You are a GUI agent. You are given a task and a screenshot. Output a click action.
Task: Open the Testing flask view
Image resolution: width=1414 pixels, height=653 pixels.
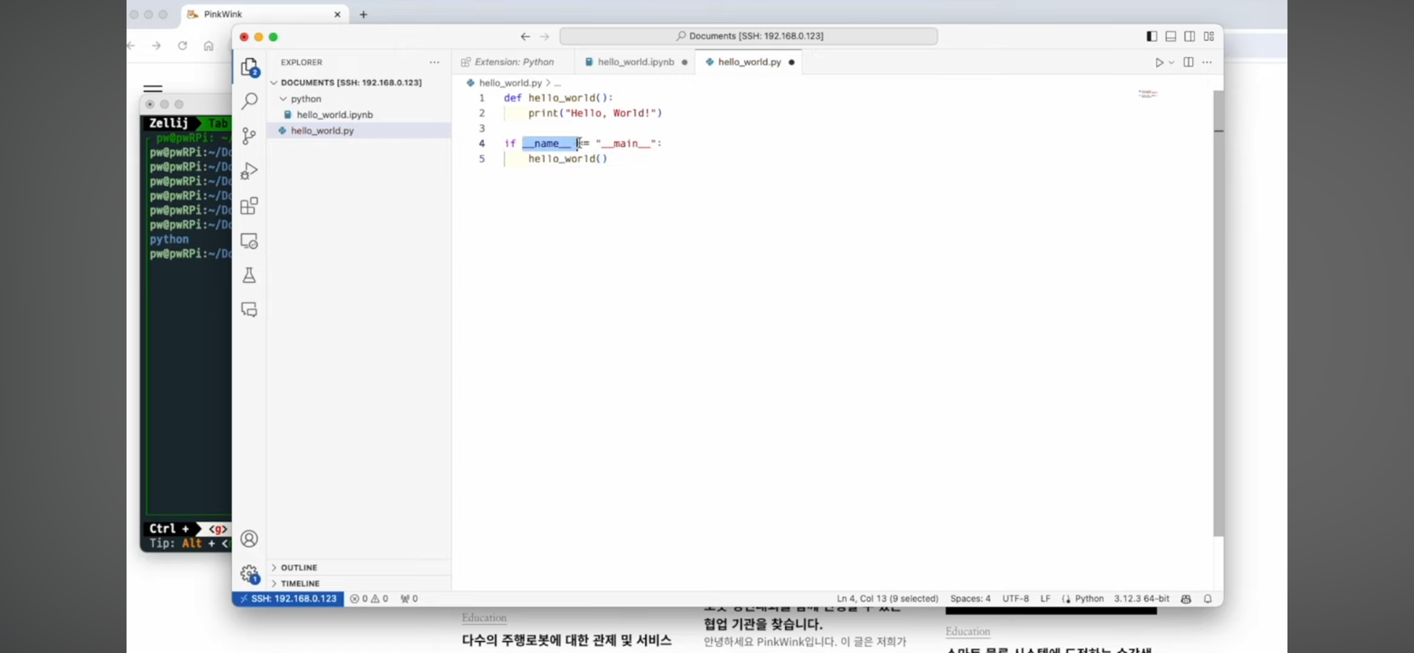(x=249, y=275)
